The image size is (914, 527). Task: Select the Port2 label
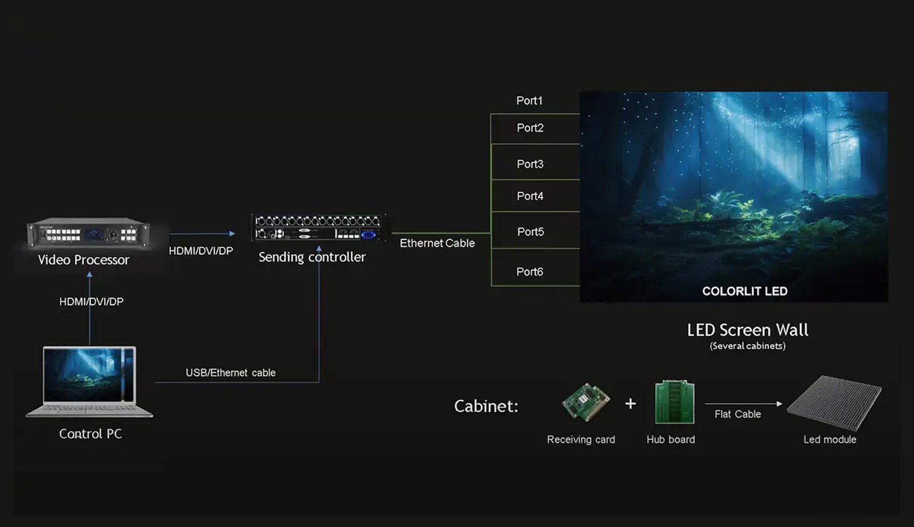tap(530, 128)
